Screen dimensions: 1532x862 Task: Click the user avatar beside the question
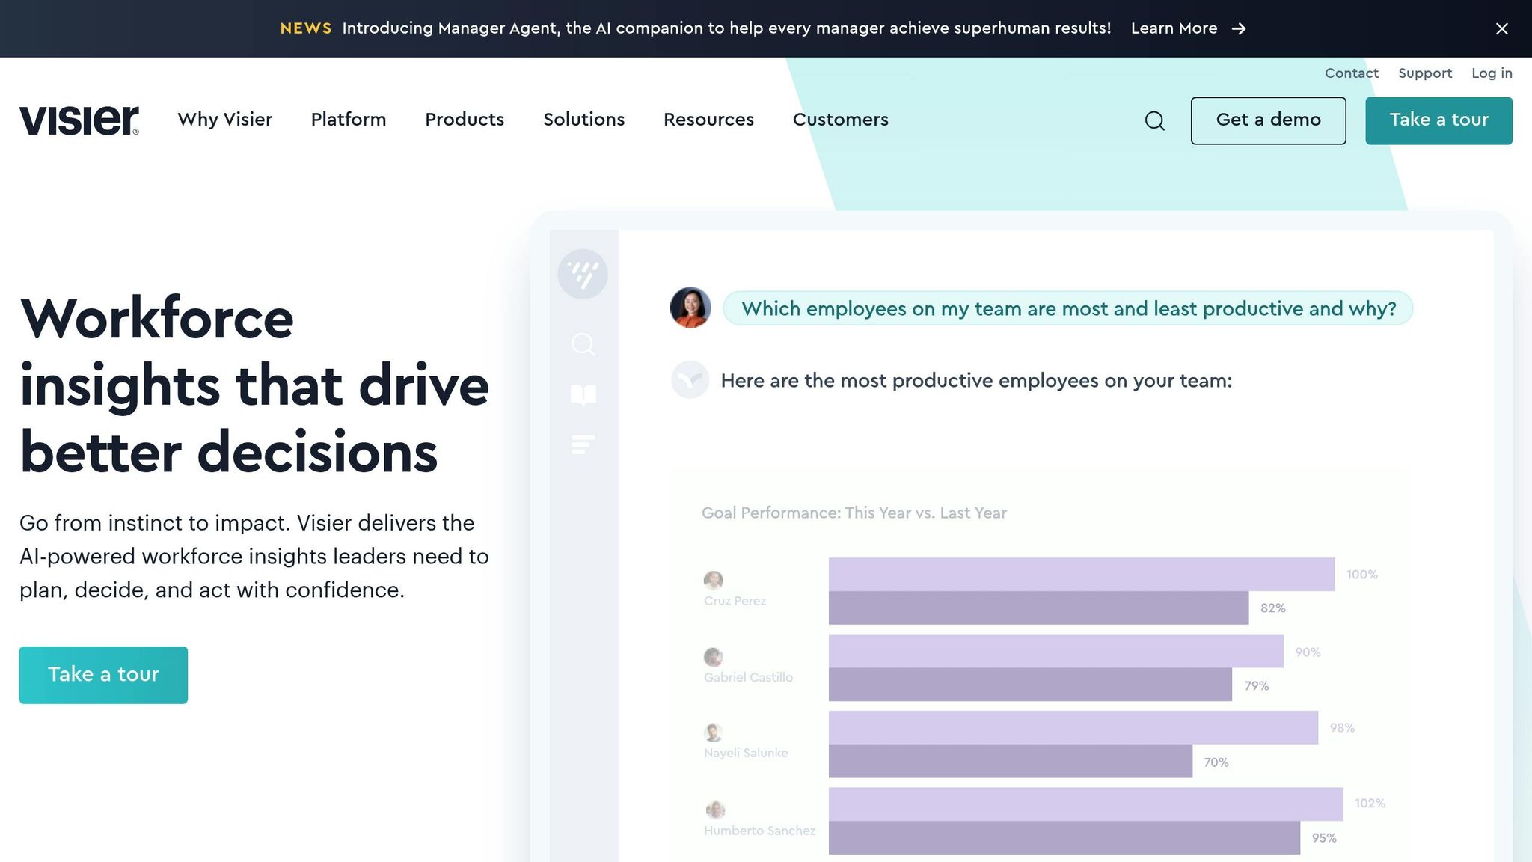690,308
